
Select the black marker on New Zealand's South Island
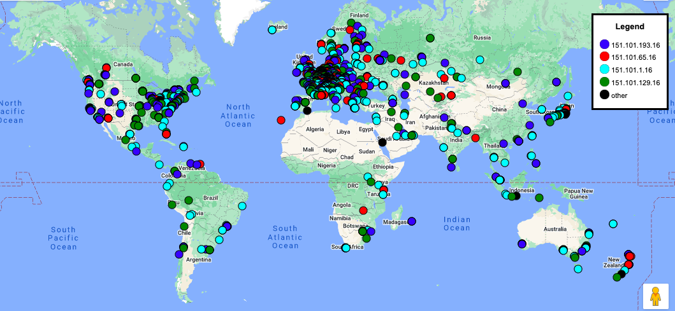621,273
